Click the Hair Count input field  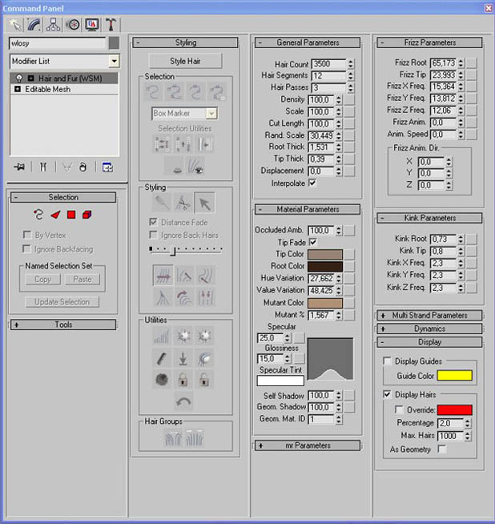328,64
